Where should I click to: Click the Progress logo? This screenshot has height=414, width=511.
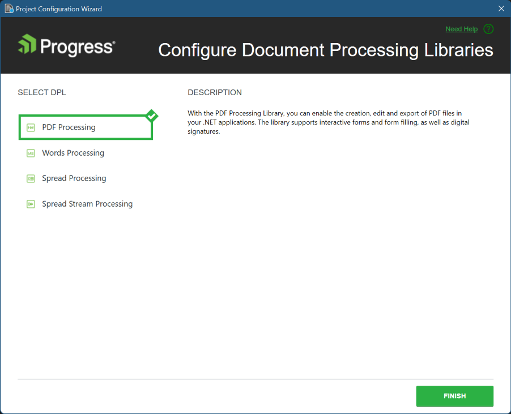point(65,46)
